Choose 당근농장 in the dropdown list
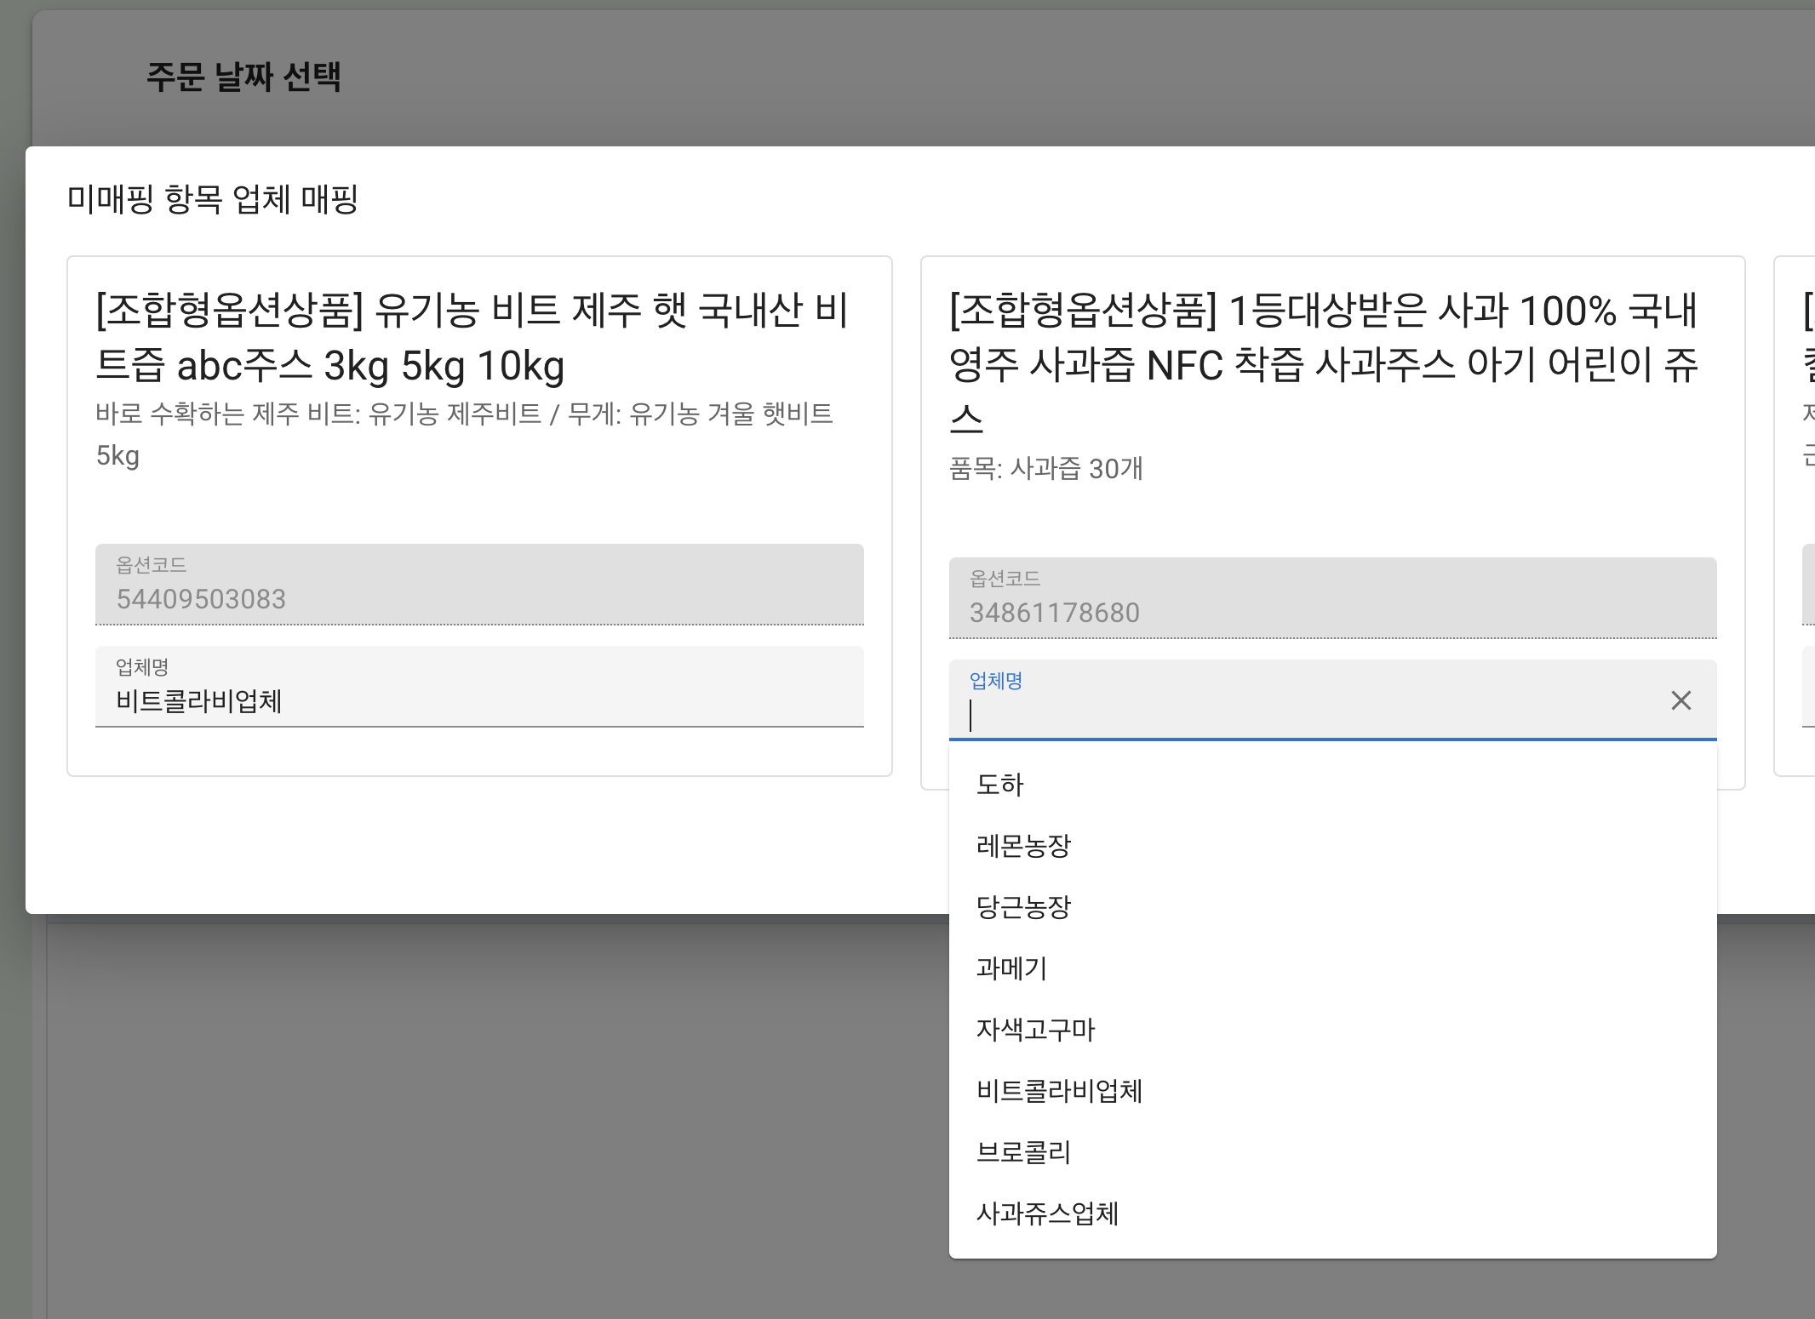 coord(1023,907)
